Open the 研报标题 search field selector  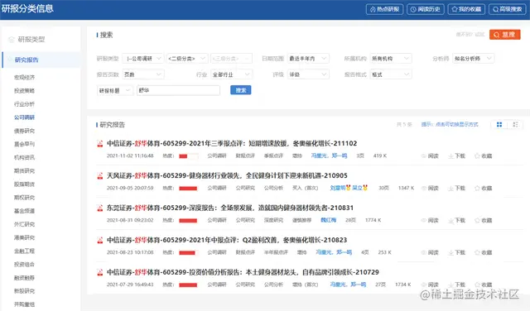point(115,90)
